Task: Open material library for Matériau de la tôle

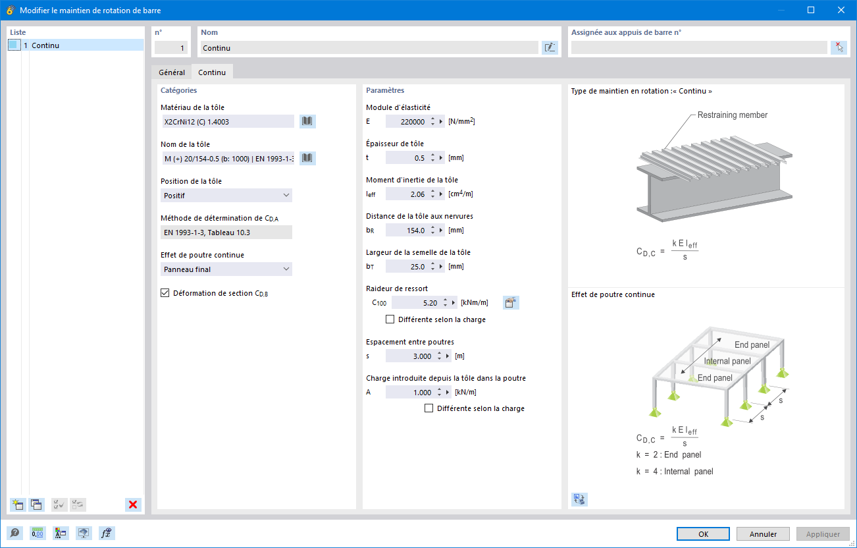Action: 307,121
